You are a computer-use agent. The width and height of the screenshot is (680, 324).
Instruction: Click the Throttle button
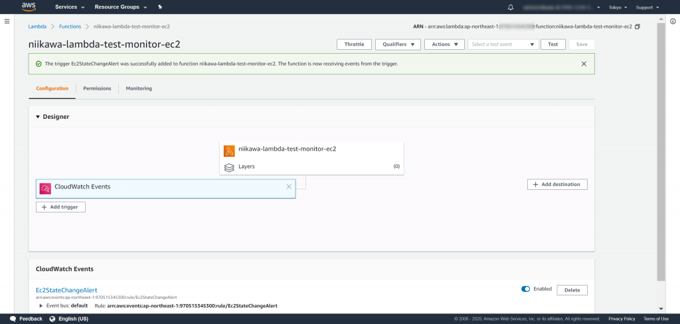coord(355,44)
